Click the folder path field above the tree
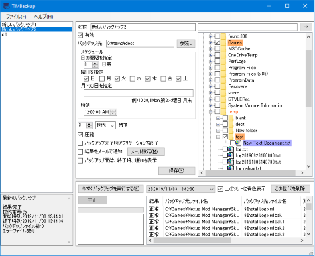Screen dimensions: 315x256 click(247, 27)
